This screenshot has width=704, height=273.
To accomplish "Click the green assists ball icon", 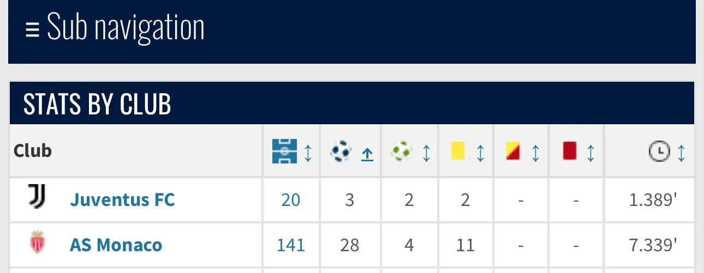I will (402, 151).
